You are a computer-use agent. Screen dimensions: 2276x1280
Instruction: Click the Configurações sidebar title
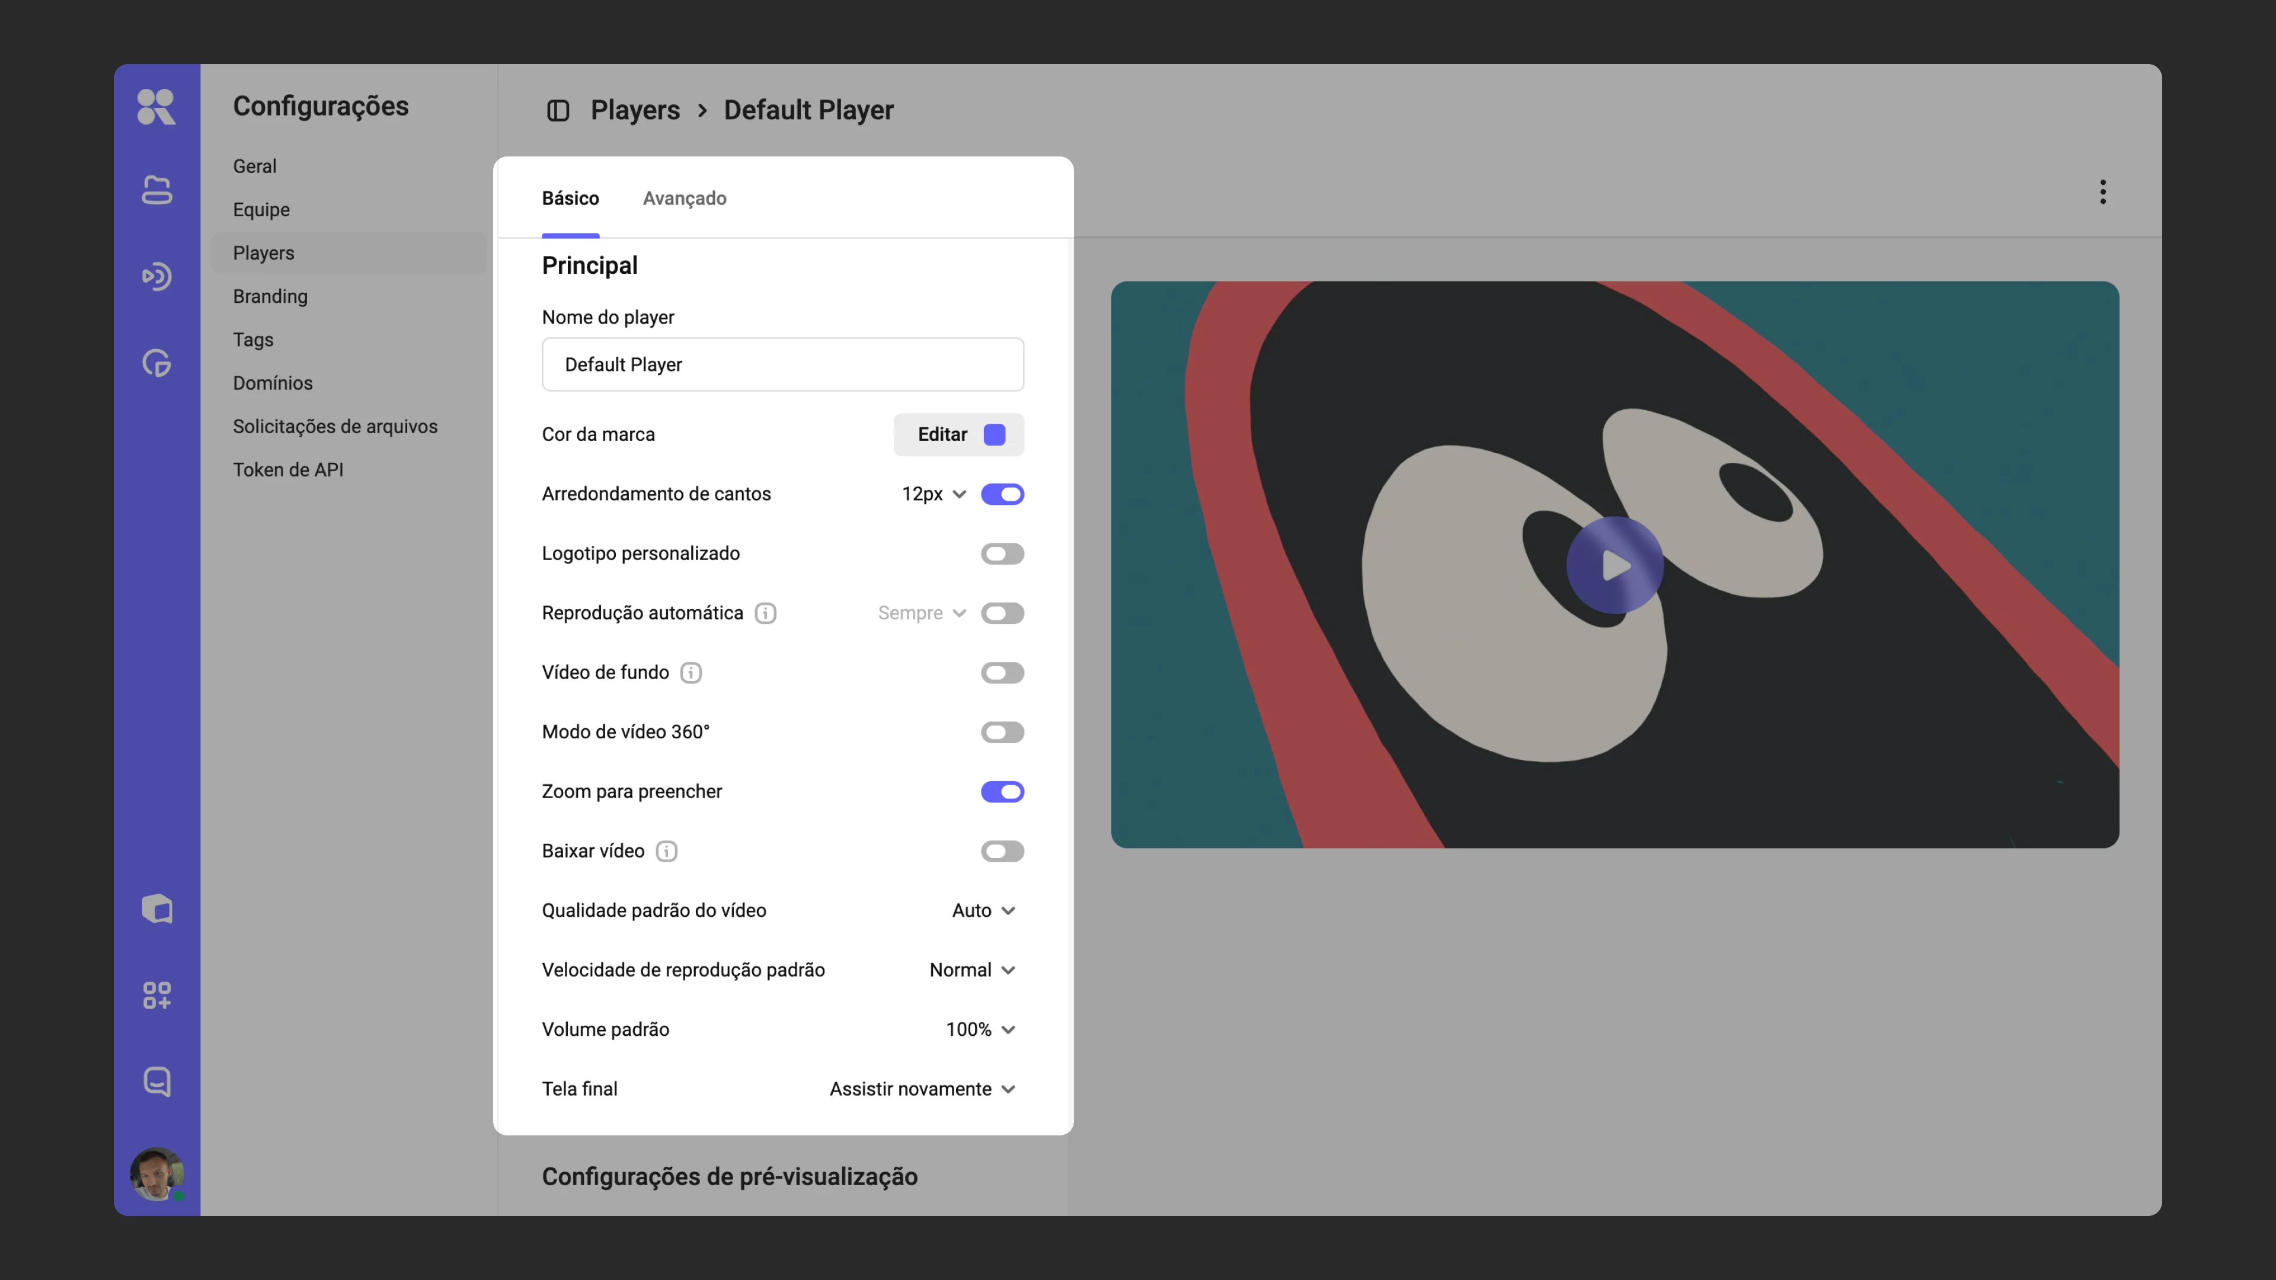(x=320, y=106)
